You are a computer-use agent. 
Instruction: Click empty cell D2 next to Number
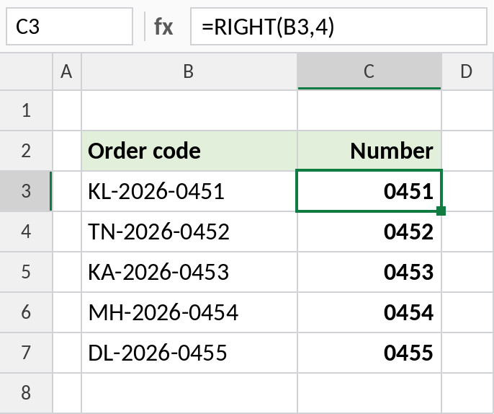coord(468,151)
